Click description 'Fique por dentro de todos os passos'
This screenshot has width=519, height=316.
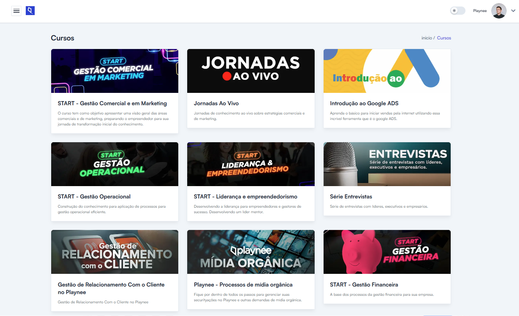248,297
